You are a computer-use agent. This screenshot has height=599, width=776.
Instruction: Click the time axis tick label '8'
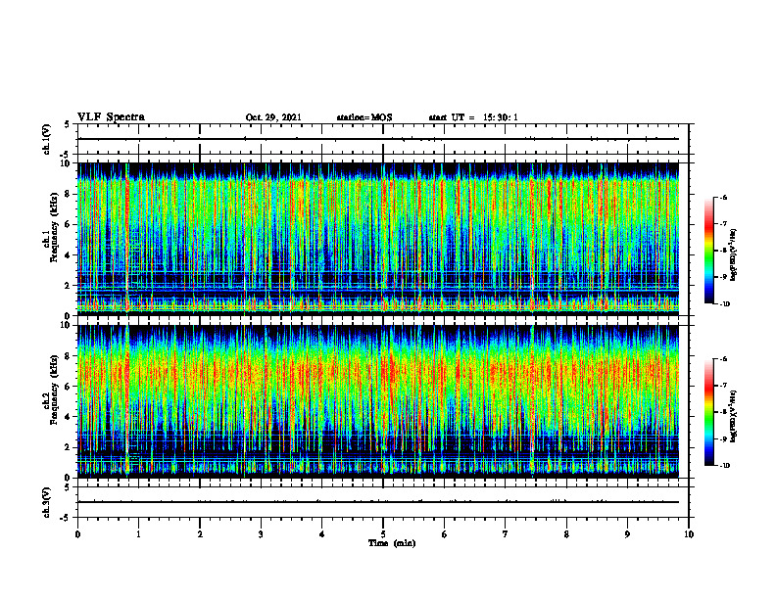point(566,534)
